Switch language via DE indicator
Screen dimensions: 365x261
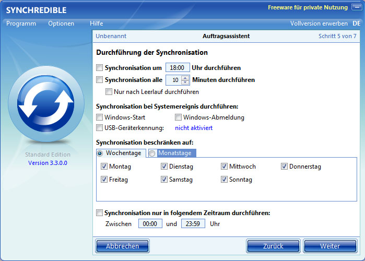(357, 23)
